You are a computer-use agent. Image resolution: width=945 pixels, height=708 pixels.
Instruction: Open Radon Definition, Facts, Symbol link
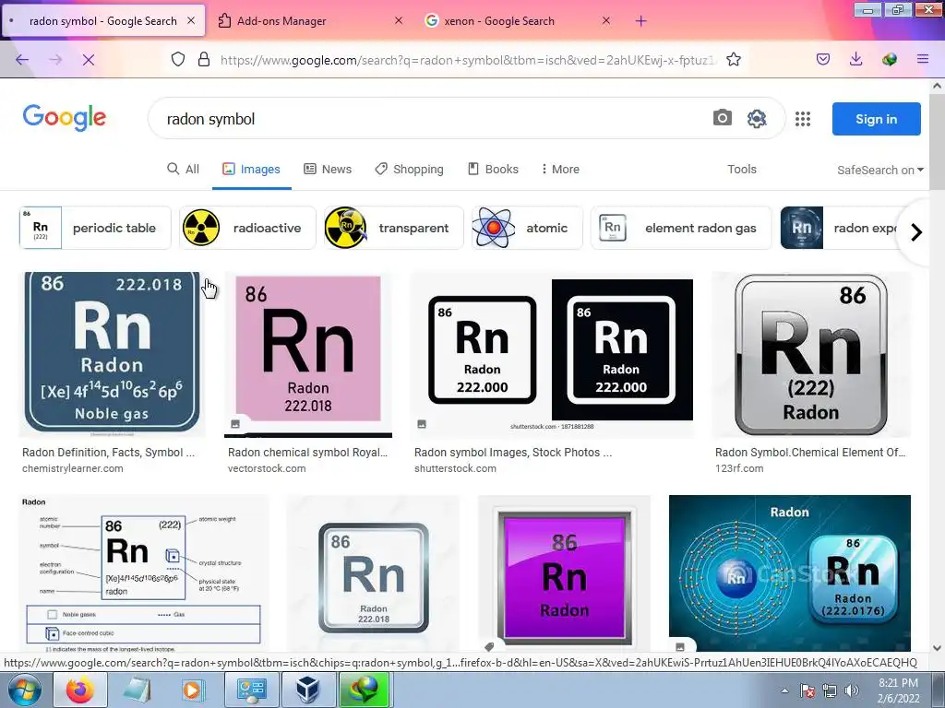pyautogui.click(x=109, y=452)
